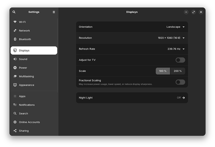Click the Displays page title
Viewport: 215px width, 147px height.
tap(132, 12)
